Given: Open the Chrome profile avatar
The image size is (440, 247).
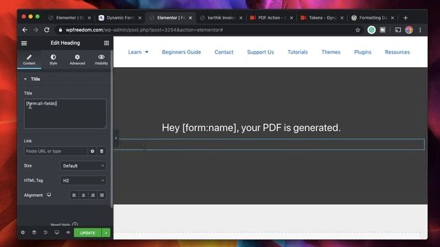Looking at the screenshot, I should [x=409, y=30].
